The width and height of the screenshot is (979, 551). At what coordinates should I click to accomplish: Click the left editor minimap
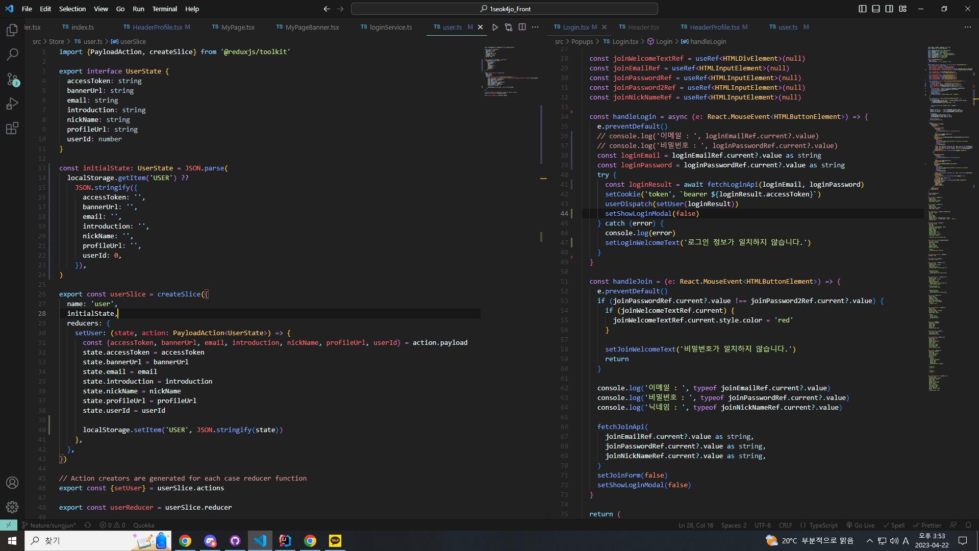pos(511,71)
